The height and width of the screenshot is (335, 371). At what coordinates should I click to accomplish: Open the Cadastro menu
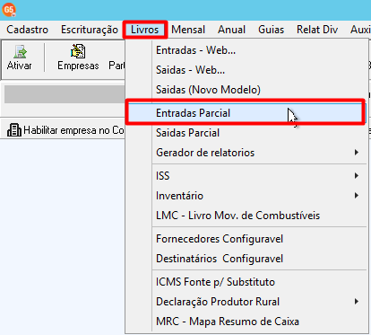[x=27, y=30]
